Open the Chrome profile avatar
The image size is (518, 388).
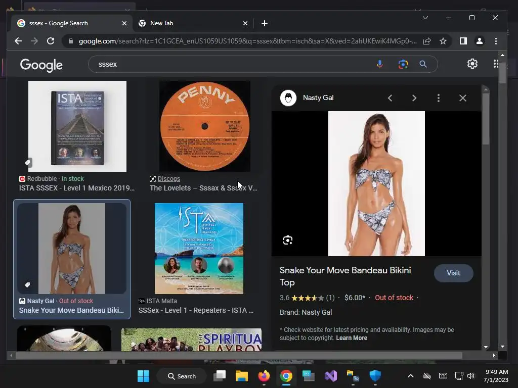[x=480, y=41]
